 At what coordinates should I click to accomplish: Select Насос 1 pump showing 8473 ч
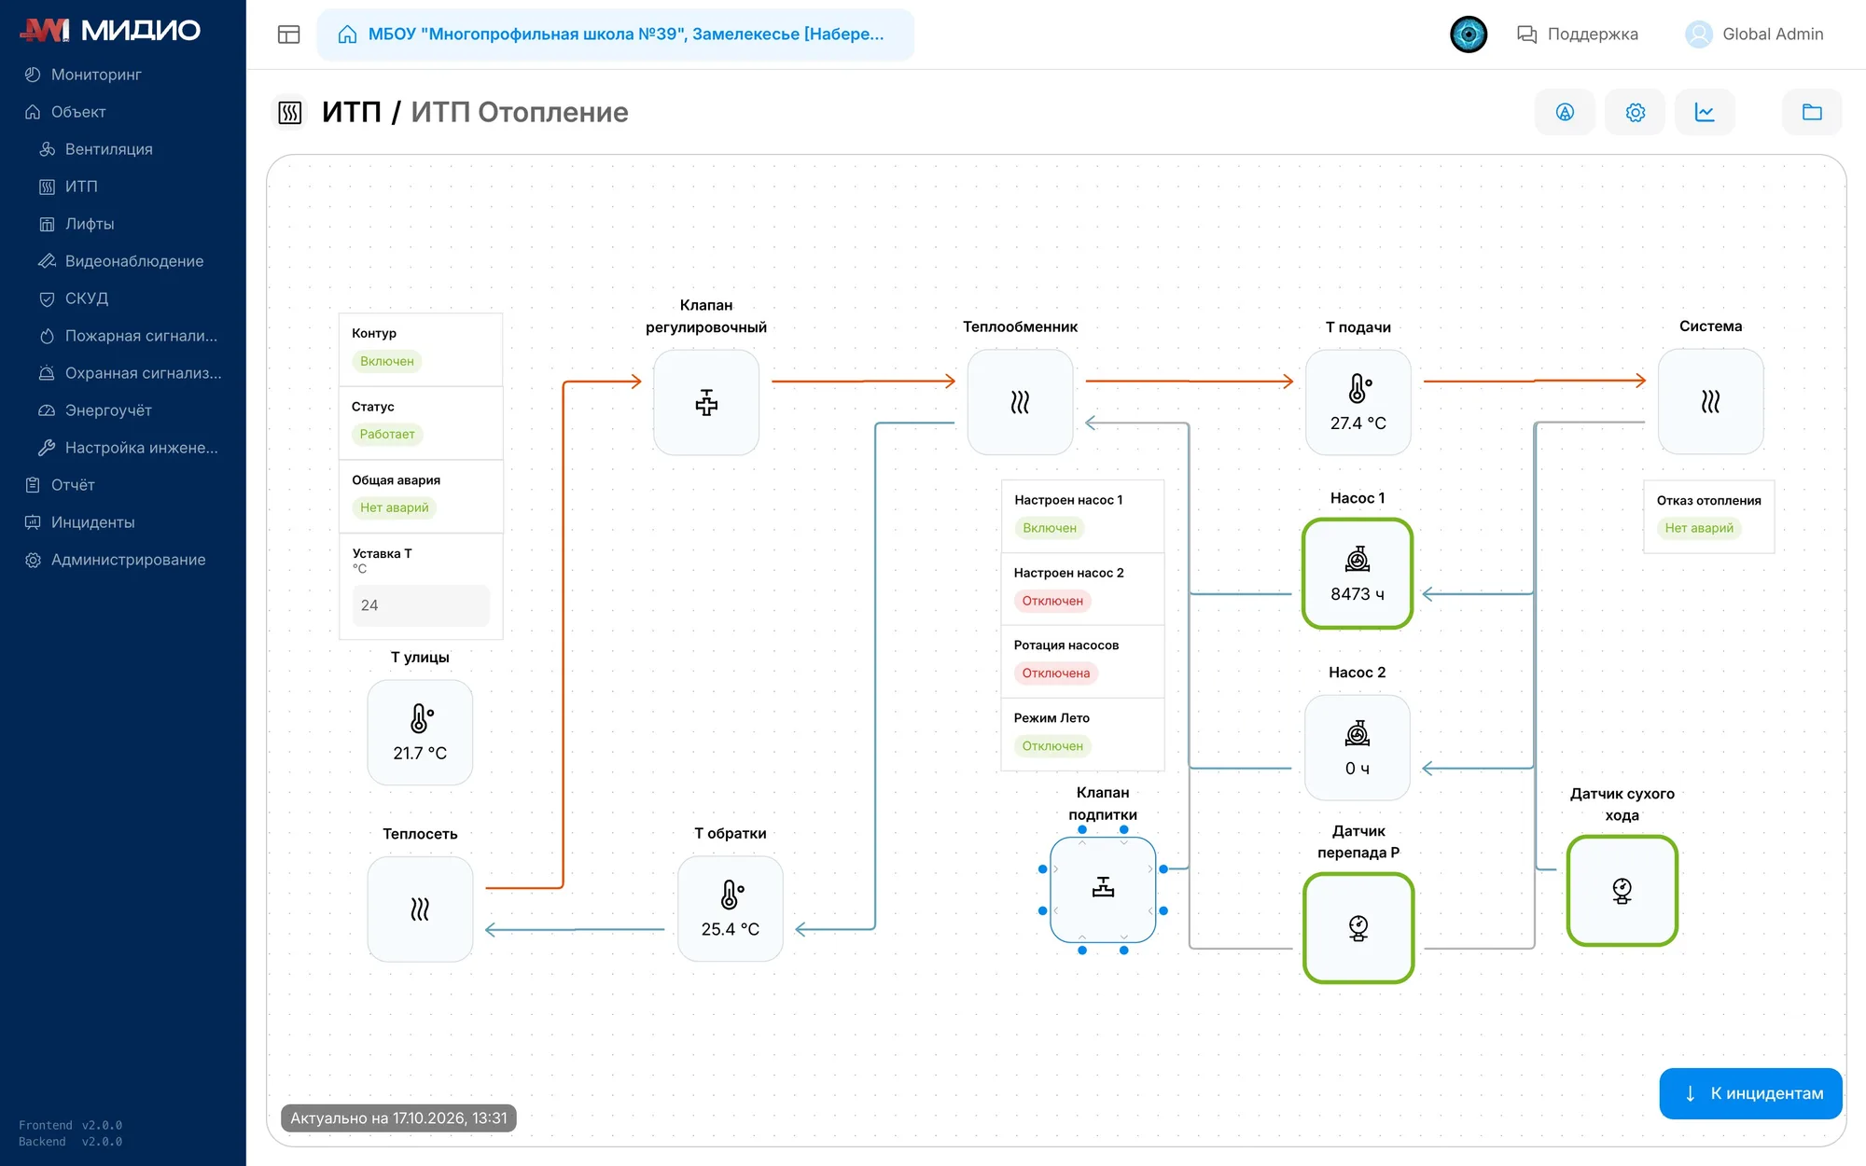1358,574
